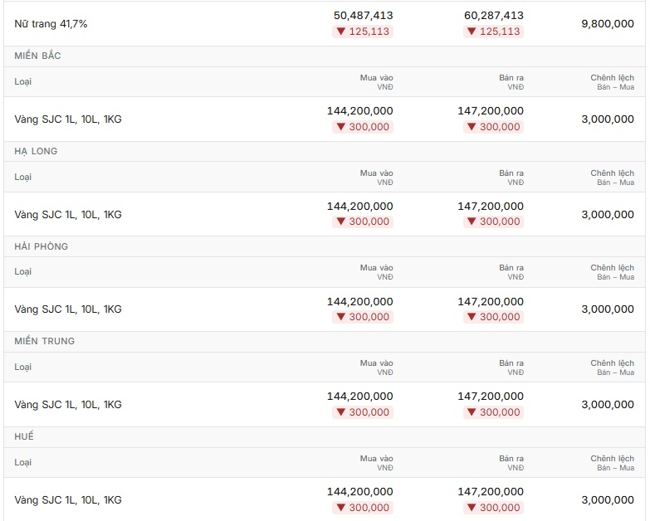The image size is (650, 521).
Task: Click the down-arrow icon in Miền Bắc sell change
Action: tap(472, 127)
